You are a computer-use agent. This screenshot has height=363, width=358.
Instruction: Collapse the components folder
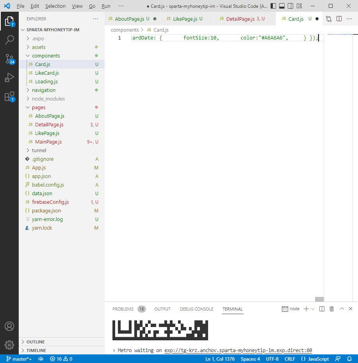point(61,56)
